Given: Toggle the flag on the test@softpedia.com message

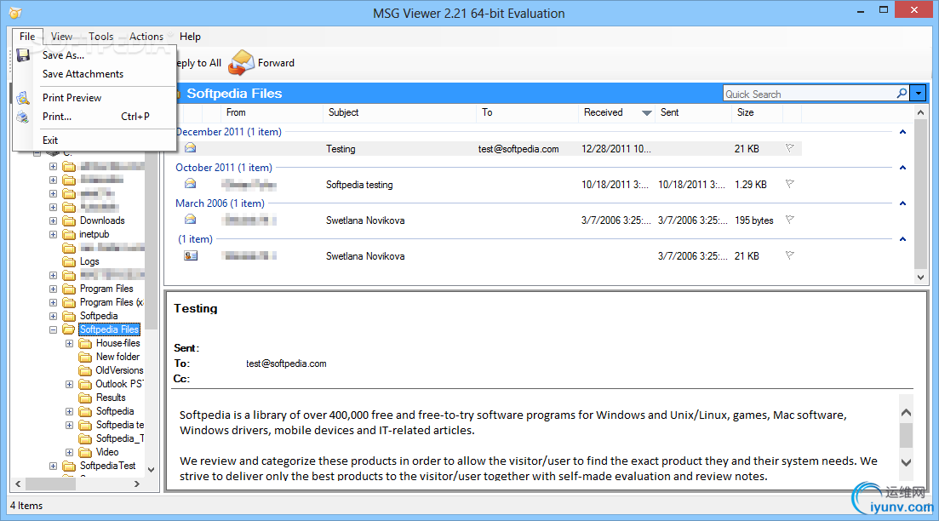Looking at the screenshot, I should [790, 148].
